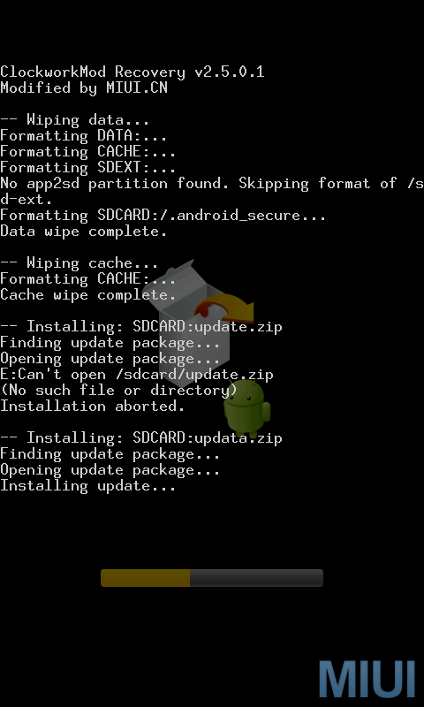424x707 pixels.
Task: Click the Modified by MIUI.CN line
Action: [x=84, y=87]
